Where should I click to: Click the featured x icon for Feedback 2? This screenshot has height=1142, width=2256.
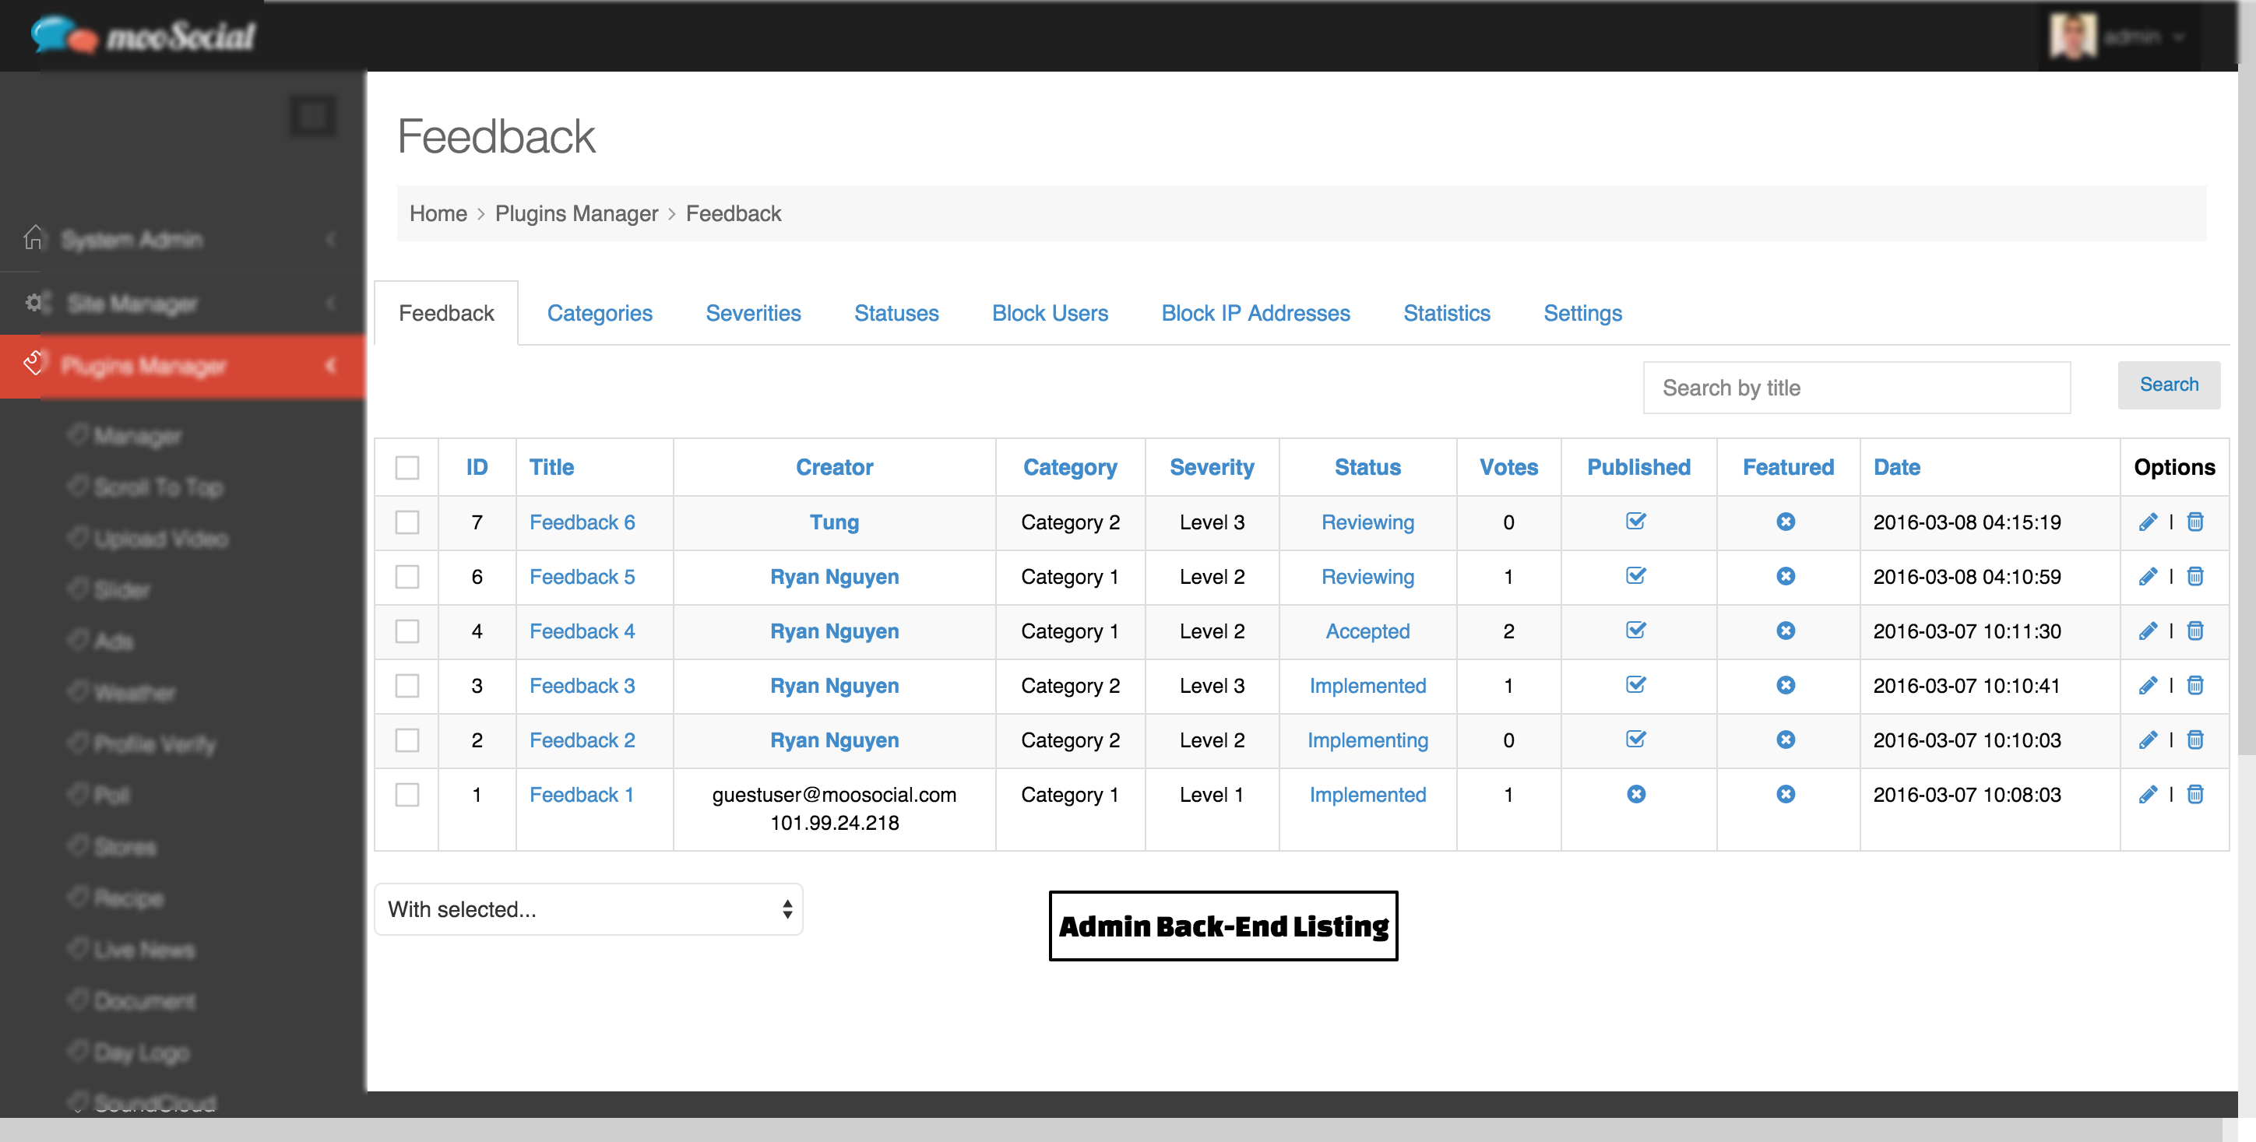pos(1786,740)
